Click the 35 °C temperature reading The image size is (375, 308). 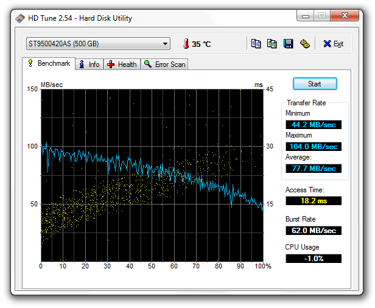(x=201, y=44)
